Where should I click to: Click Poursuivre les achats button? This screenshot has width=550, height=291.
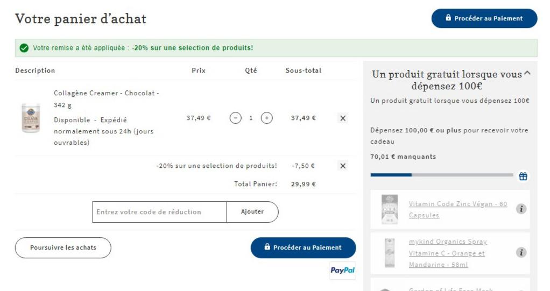pos(63,247)
